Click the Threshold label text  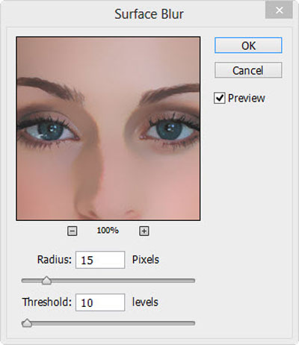coord(47,302)
